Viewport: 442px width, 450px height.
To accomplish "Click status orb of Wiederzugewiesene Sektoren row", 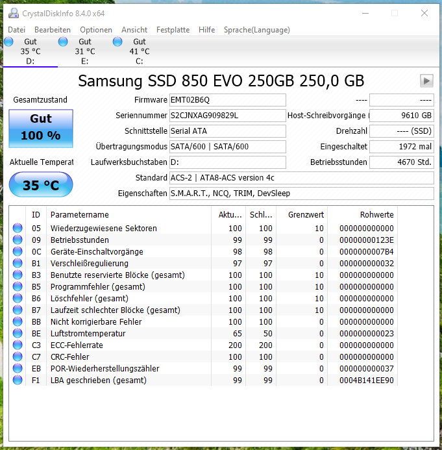I will pos(18,228).
